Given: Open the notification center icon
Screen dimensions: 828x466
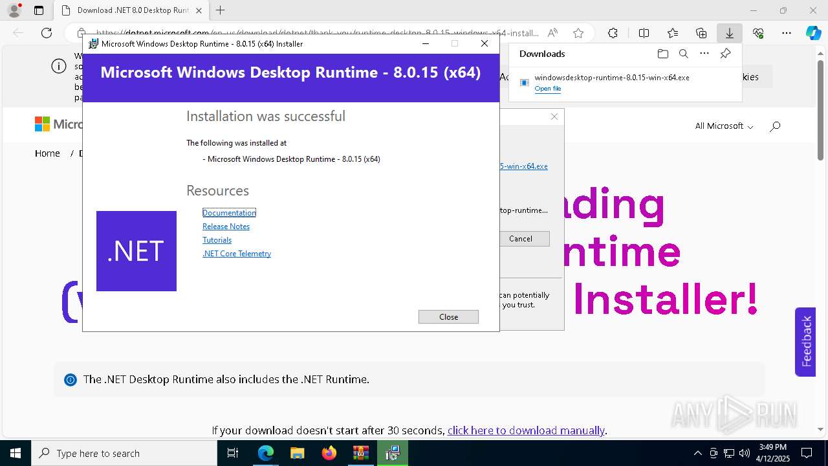Looking at the screenshot, I should coord(807,453).
